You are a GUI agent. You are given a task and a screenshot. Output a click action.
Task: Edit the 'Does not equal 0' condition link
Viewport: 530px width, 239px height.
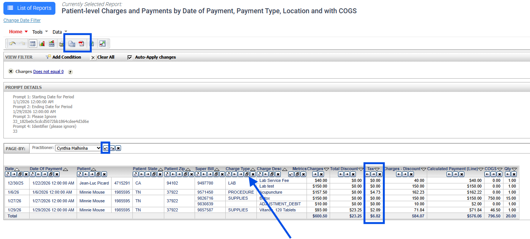click(49, 71)
